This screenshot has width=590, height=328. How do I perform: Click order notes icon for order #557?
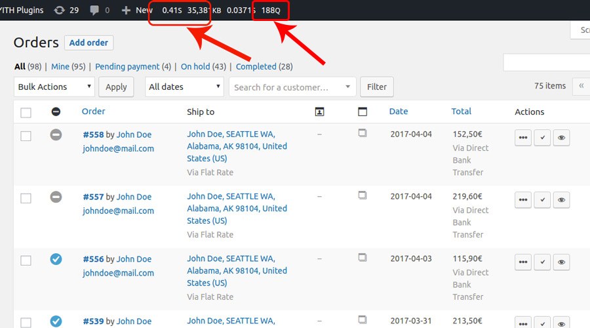tap(363, 195)
